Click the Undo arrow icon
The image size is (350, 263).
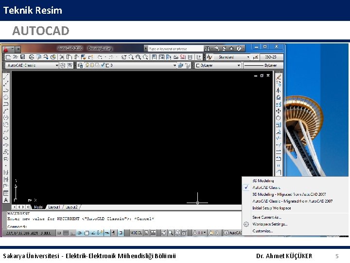pyautogui.click(x=100, y=57)
